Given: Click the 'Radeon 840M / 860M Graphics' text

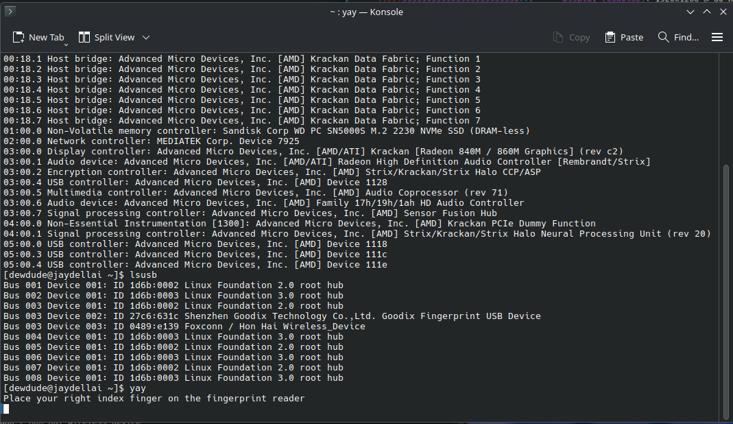Looking at the screenshot, I should [494, 151].
